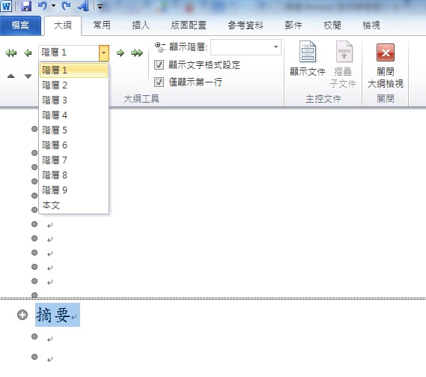The width and height of the screenshot is (426, 377).
Task: Select 本文 in the dropdown list
Action: [x=73, y=205]
